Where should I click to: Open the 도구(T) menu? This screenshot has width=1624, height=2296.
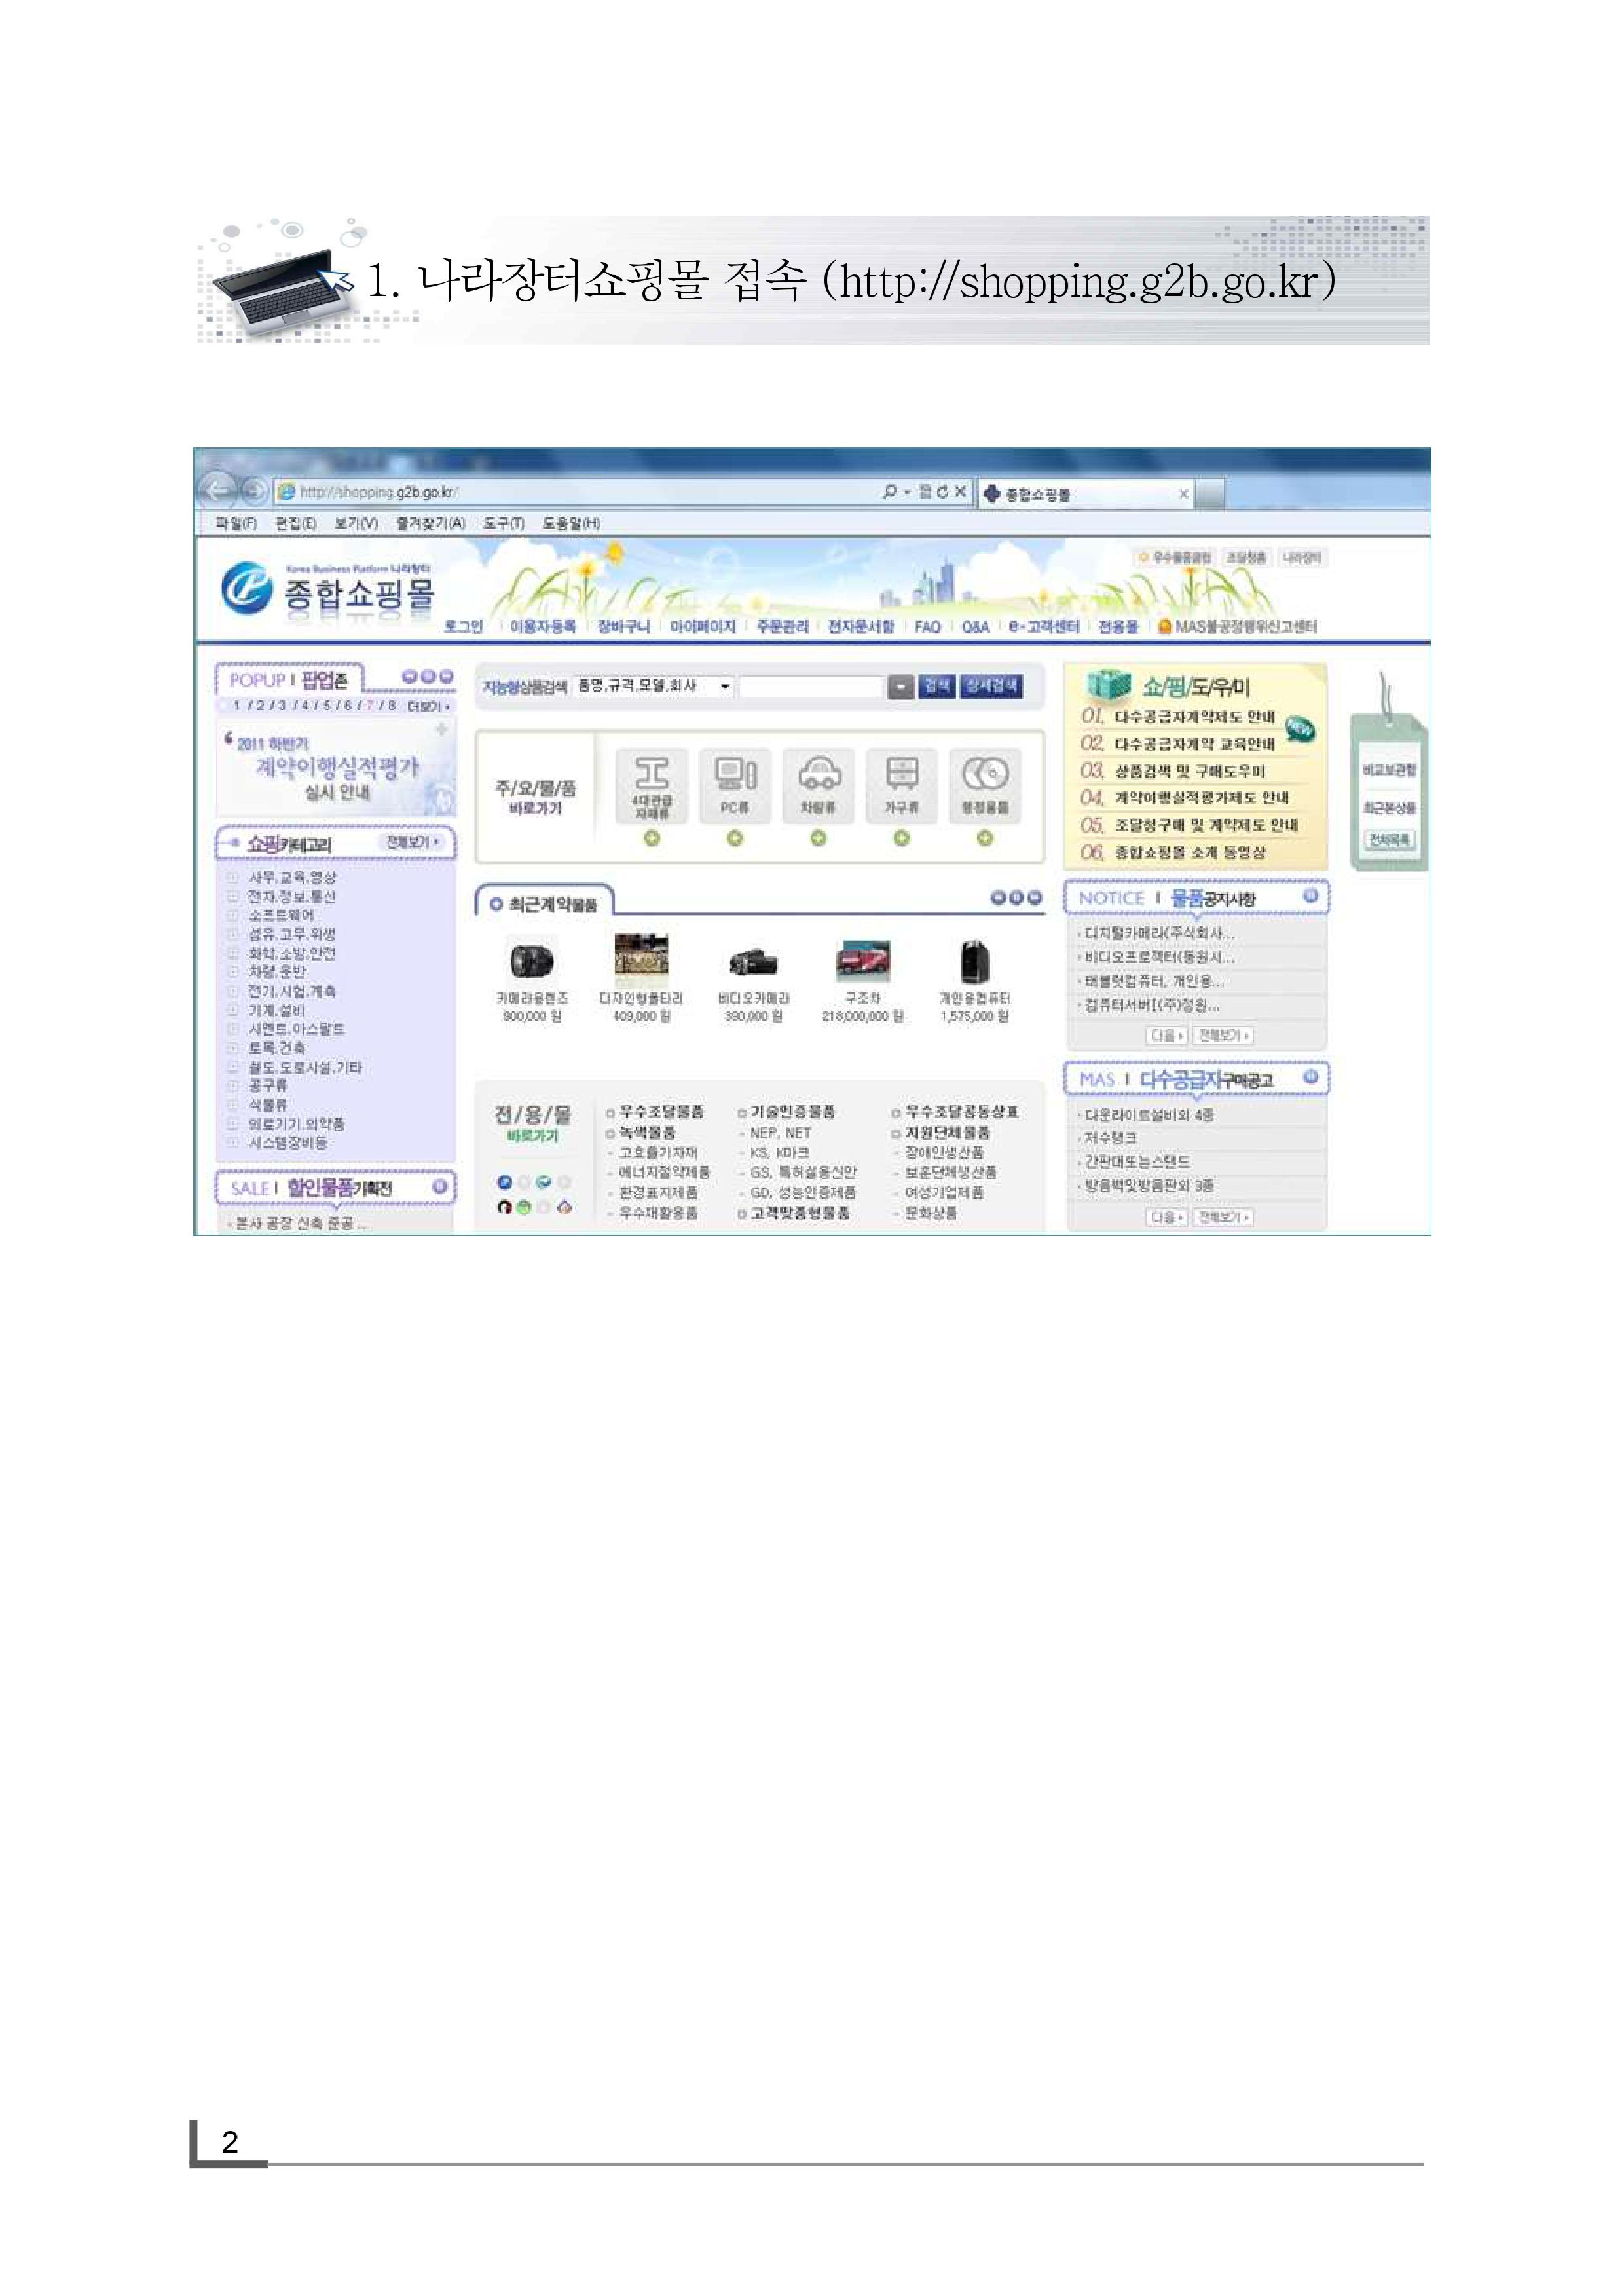pyautogui.click(x=503, y=523)
